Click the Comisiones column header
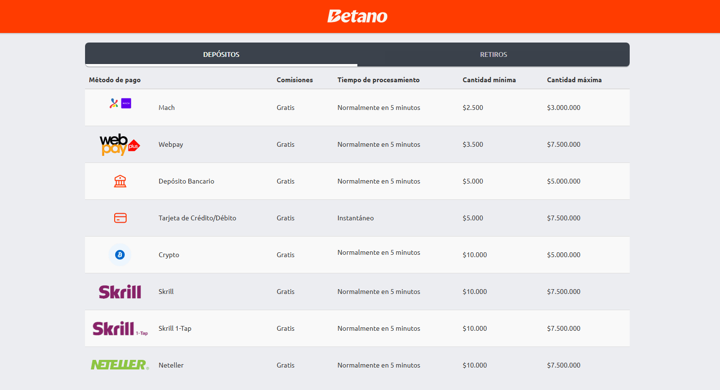The width and height of the screenshot is (720, 390). pos(294,80)
